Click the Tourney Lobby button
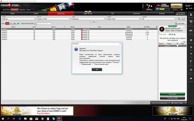The width and height of the screenshot is (194, 121). coord(172,98)
